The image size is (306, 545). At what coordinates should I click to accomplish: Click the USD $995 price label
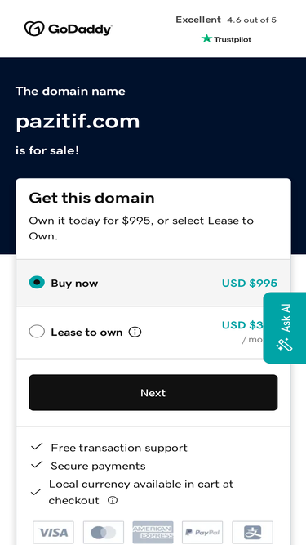250,284
